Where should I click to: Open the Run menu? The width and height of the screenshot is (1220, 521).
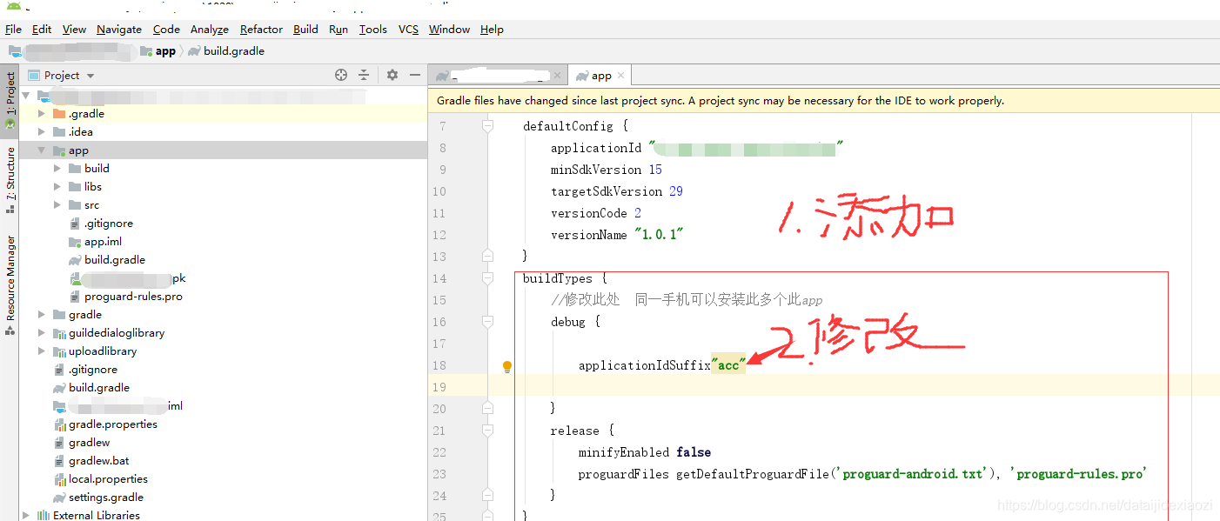[x=339, y=30]
